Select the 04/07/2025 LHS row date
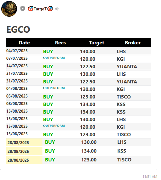The width and height of the screenshot is (161, 180). click(x=17, y=51)
